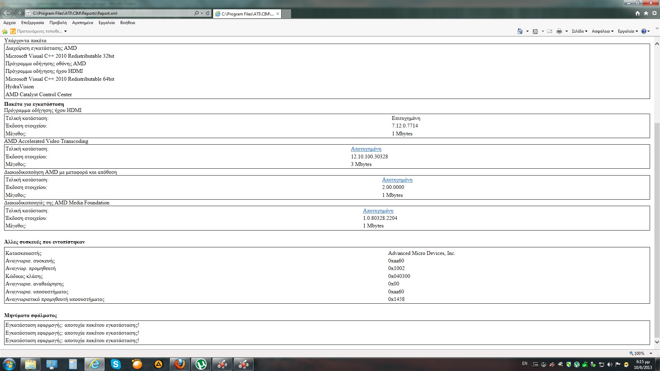660x371 pixels.
Task: Click the AMD Catalyst Control Center row
Action: click(38, 94)
